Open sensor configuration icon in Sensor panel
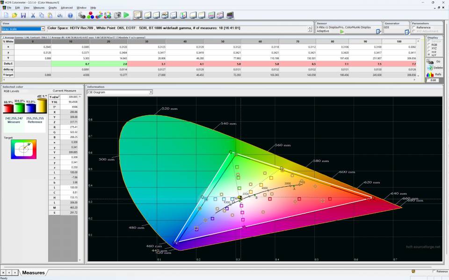The width and height of the screenshot is (449, 280). tap(378, 31)
